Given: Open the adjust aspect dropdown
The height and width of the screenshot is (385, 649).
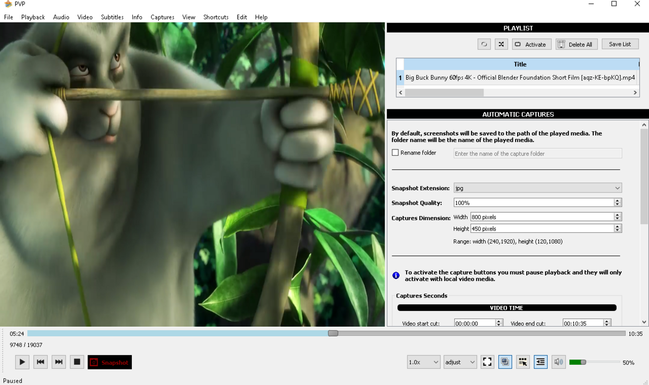Looking at the screenshot, I should point(460,362).
